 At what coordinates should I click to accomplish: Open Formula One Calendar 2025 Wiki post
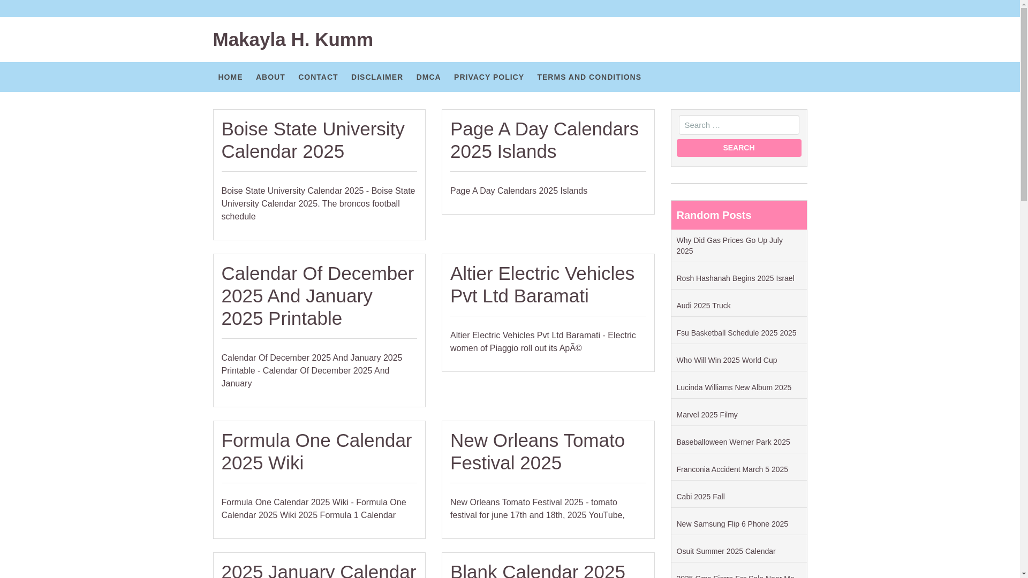coord(316,452)
